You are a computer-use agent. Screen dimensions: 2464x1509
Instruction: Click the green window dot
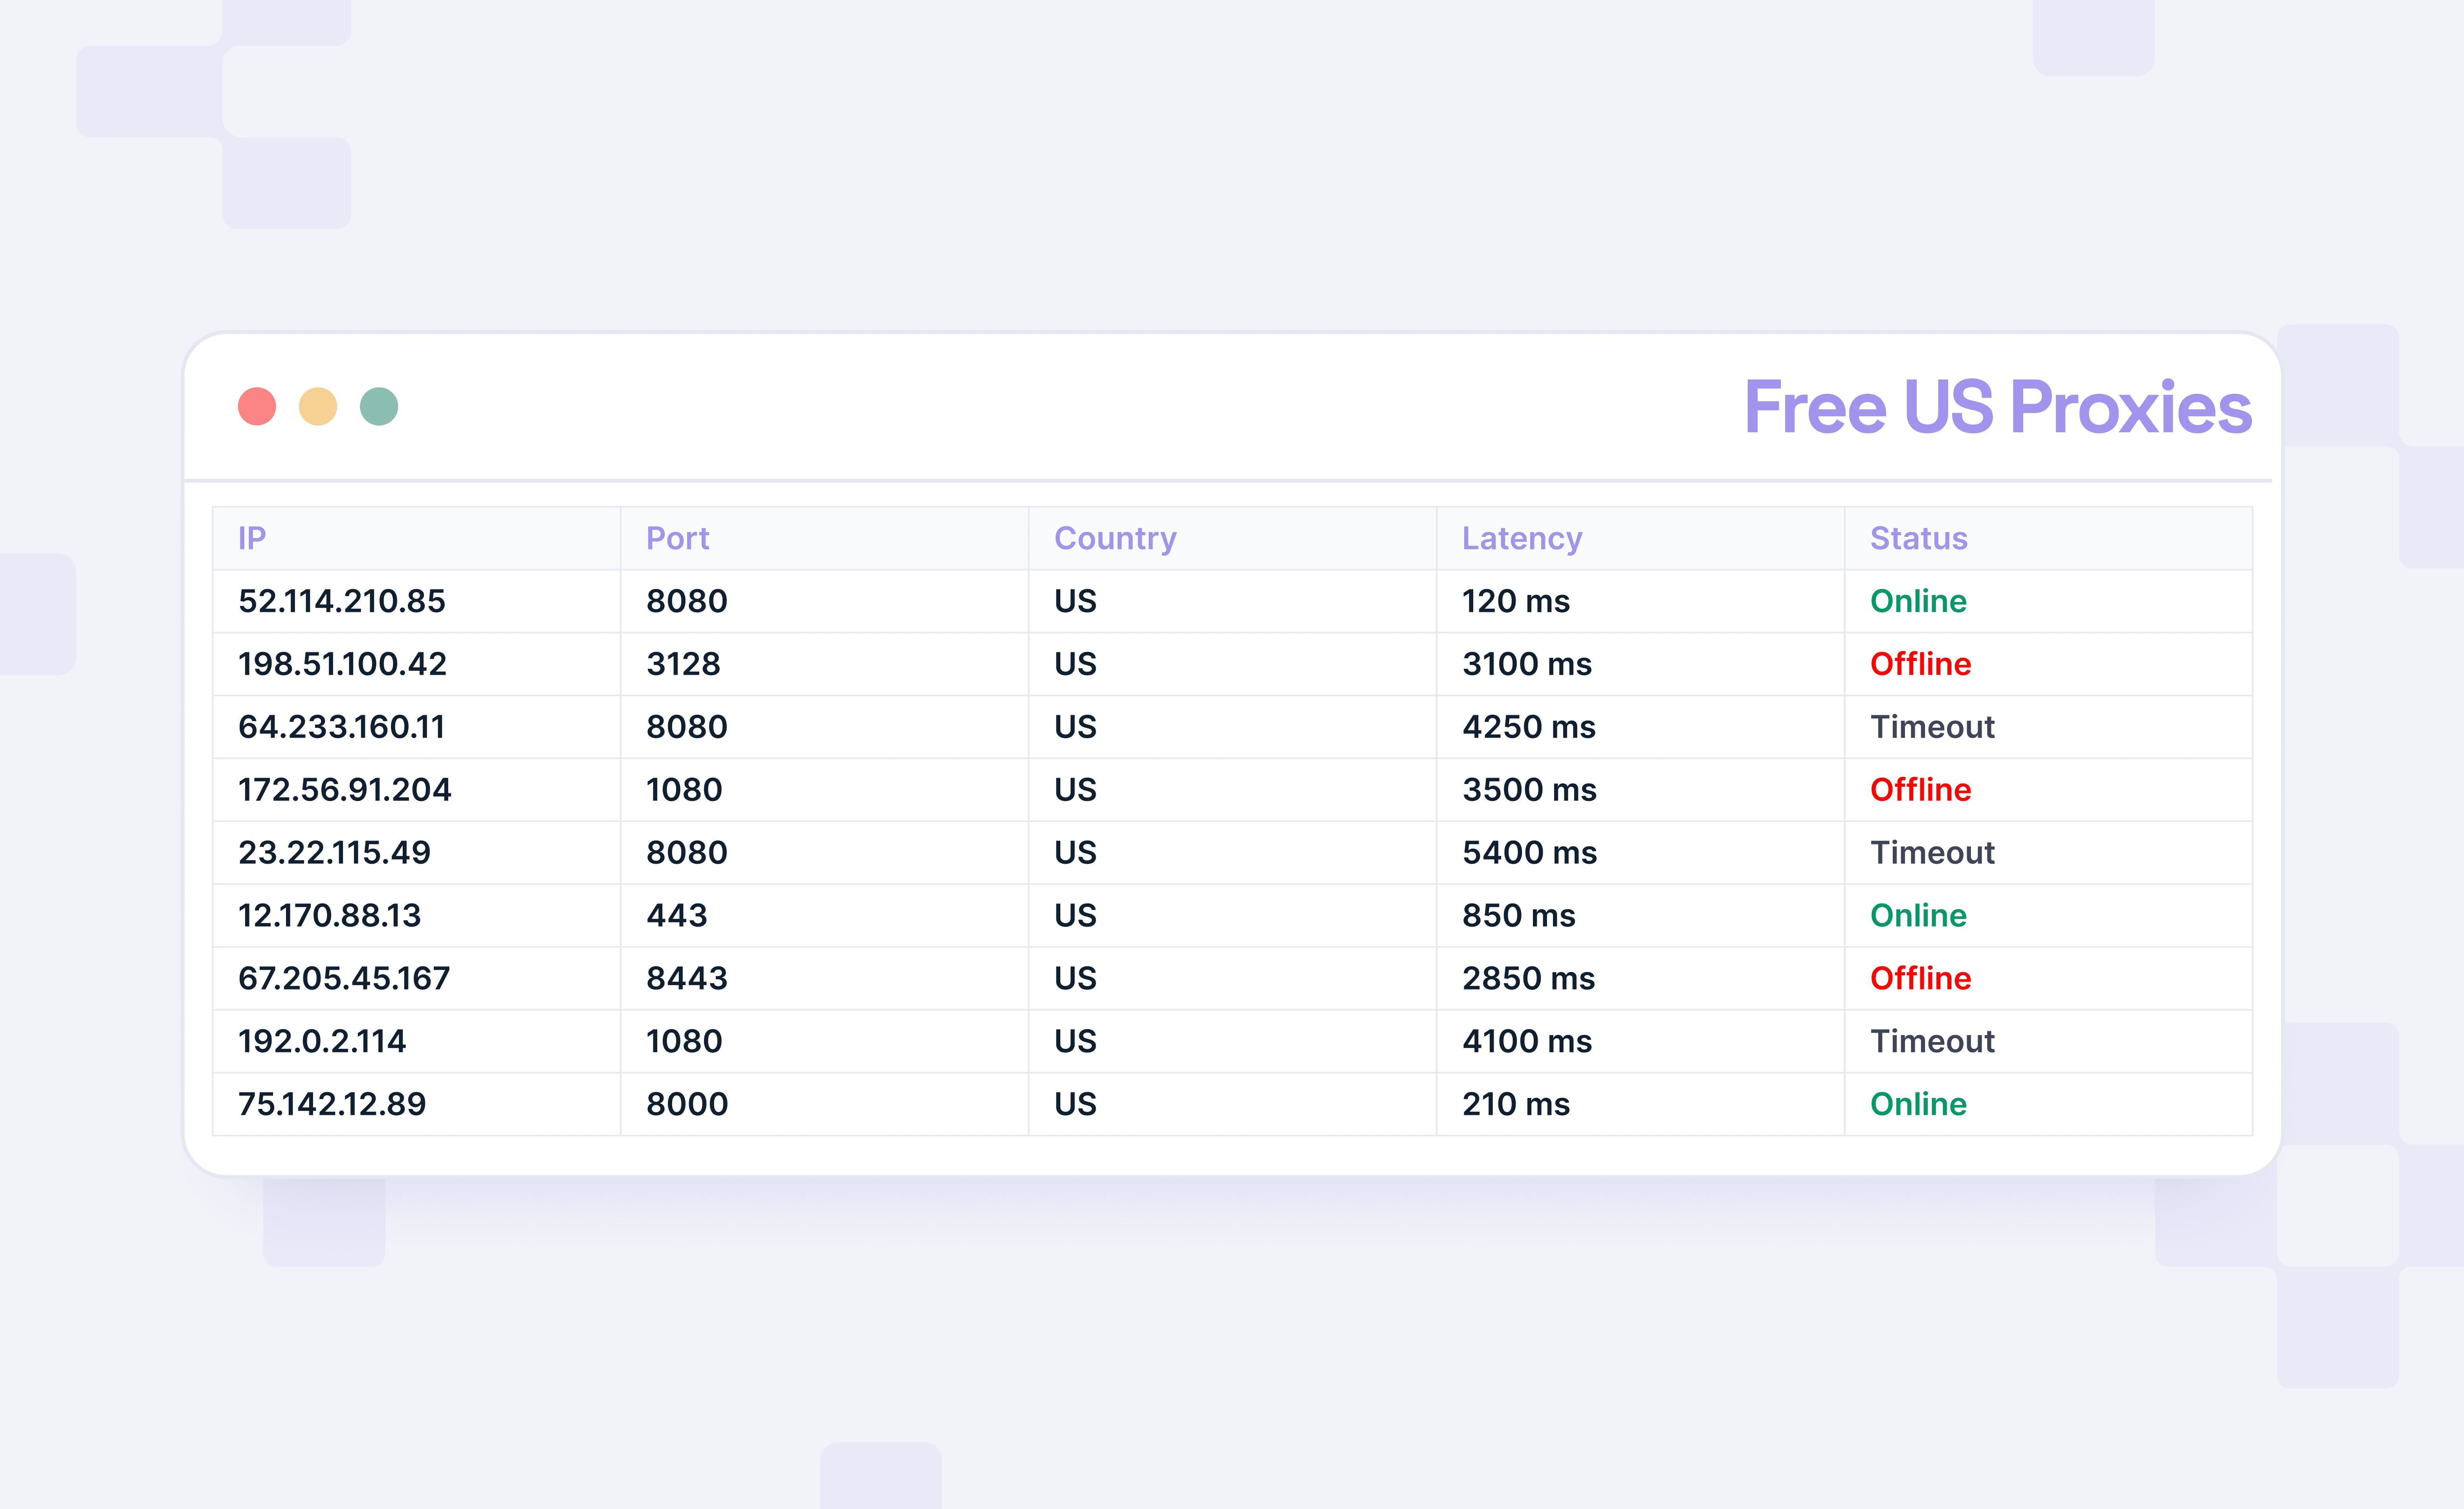[x=379, y=407]
